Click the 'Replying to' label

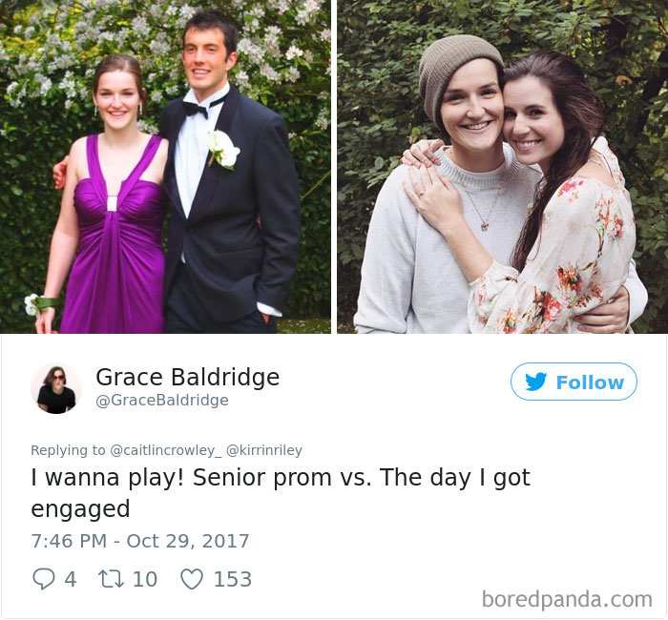click(x=68, y=450)
